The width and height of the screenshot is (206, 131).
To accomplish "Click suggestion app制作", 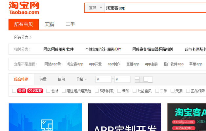I will coord(114,64).
